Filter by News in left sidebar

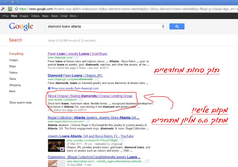12,79
